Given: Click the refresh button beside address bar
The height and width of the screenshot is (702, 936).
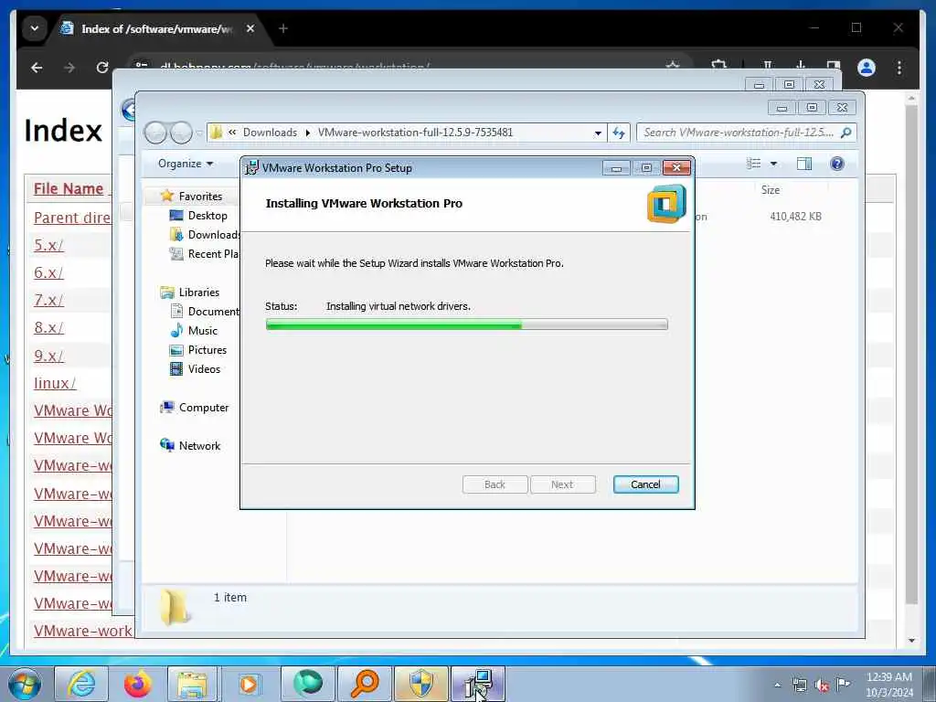Looking at the screenshot, I should [x=619, y=133].
